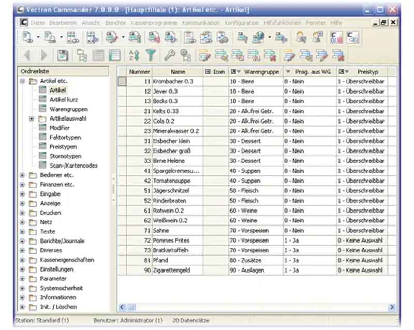Click the document with computer toolbar icon
This screenshot has height=330, width=414.
(x=50, y=37)
